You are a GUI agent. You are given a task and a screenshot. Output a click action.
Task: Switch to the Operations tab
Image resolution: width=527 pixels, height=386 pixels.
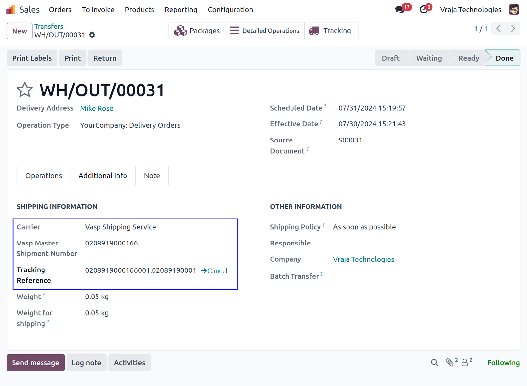click(43, 176)
